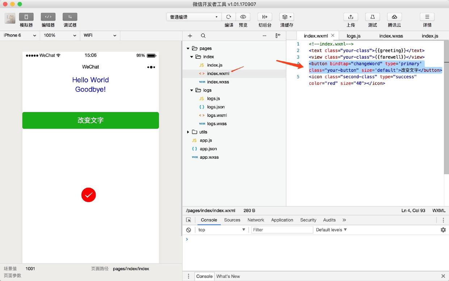Click the Ln 4, Col 93 status

click(x=413, y=210)
